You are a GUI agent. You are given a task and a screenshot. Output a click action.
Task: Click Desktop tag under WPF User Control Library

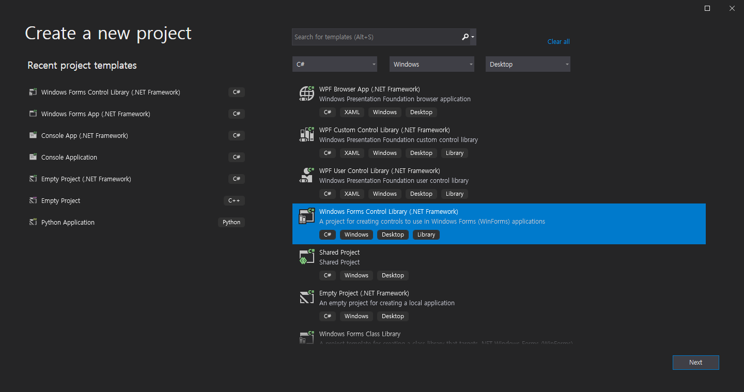coord(421,194)
